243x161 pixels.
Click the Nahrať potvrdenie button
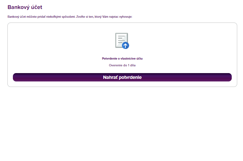point(122,77)
